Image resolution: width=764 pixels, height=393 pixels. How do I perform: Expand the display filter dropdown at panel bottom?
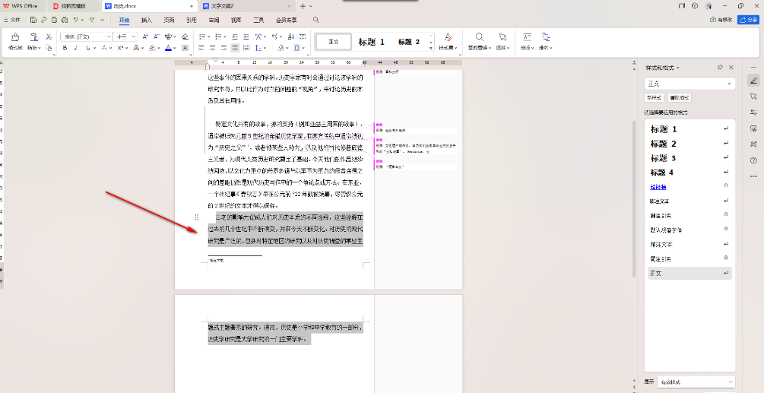coord(696,382)
